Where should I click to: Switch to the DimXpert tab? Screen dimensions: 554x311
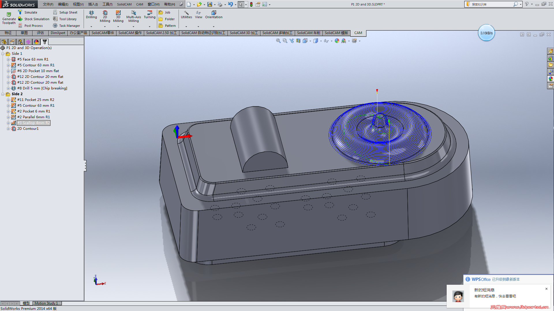[58, 33]
